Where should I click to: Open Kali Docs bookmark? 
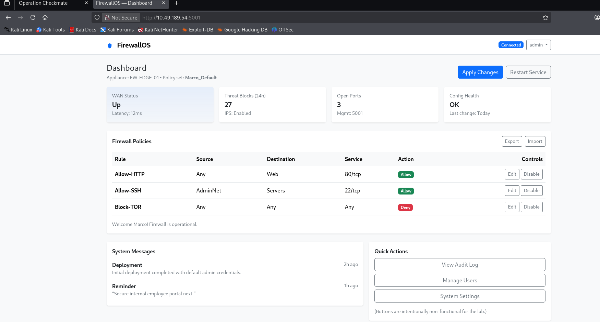pos(83,30)
